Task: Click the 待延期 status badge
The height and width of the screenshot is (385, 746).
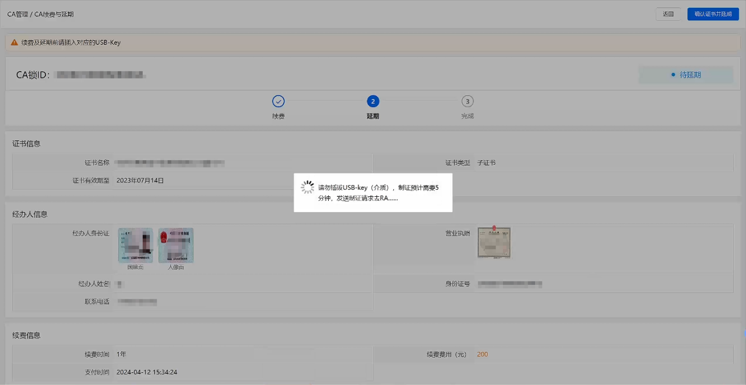Action: 686,75
